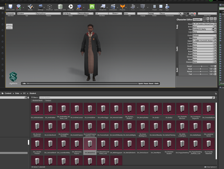This screenshot has width=224, height=169.
Task: Click the Submit toolbar icon
Action: 19,7
